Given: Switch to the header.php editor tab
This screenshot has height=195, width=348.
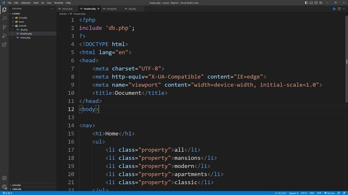Looking at the screenshot, I should (x=90, y=9).
